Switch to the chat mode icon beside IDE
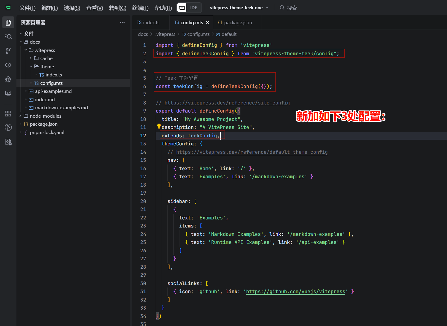Image resolution: width=447 pixels, height=326 pixels. point(182,8)
